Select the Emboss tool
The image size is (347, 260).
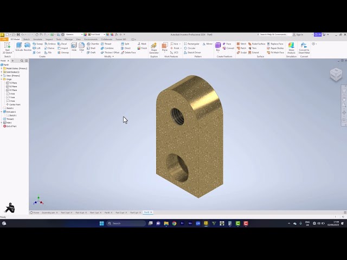(50, 44)
